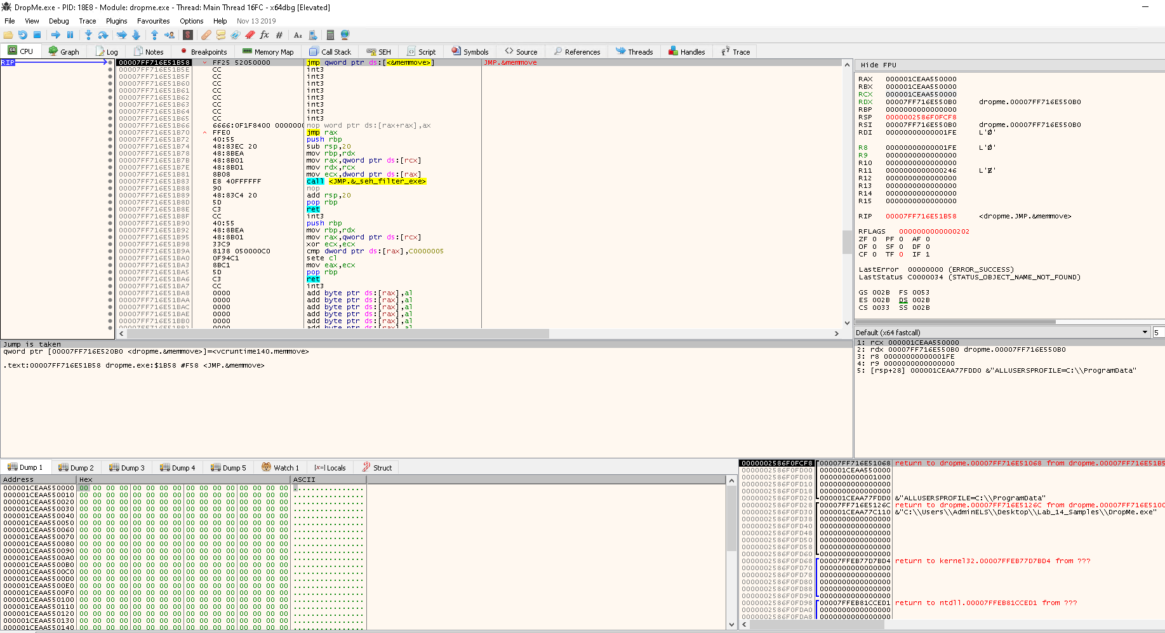Click the Address column header in dump
The width and height of the screenshot is (1165, 633).
coord(38,480)
